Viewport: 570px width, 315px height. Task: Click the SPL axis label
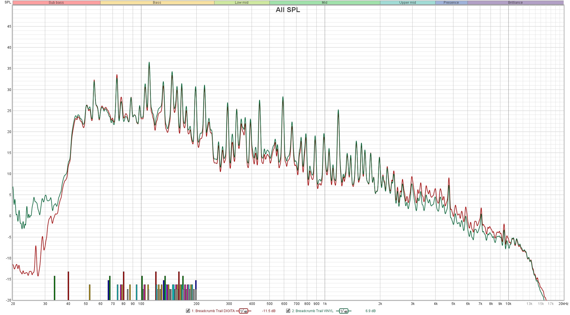[8, 2]
